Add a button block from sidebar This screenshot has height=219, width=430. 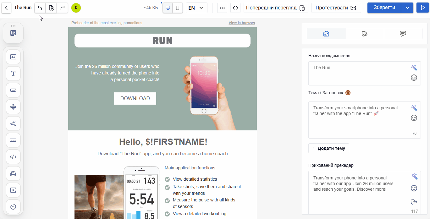(x=13, y=90)
